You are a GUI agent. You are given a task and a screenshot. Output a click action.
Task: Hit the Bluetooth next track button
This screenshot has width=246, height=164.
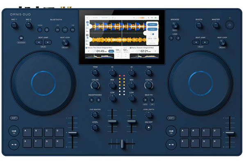(73, 30)
